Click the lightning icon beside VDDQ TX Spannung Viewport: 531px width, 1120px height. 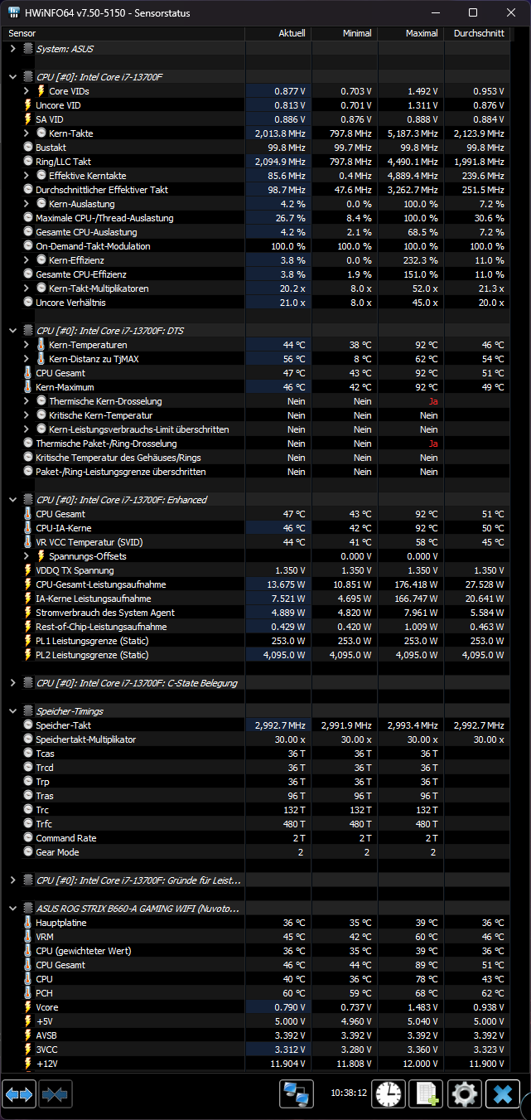[x=28, y=570]
